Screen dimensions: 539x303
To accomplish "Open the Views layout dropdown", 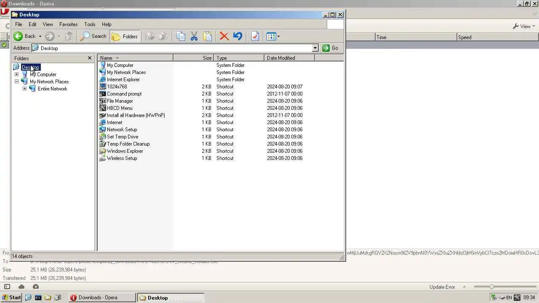I will (273, 36).
